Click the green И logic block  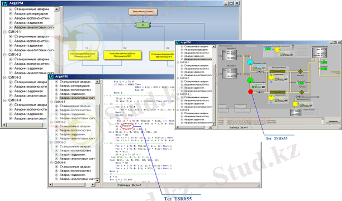(143, 25)
